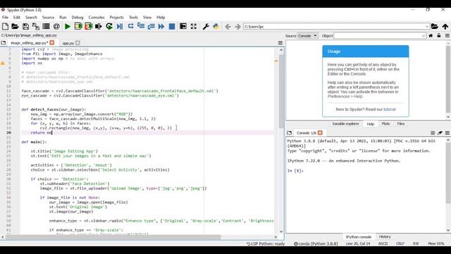Click the @ symbol finder icon
Screen dimensions: 451x254
[x=56, y=27]
